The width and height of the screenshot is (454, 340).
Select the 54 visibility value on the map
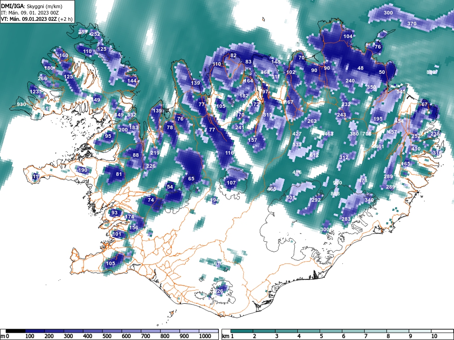click(170, 187)
